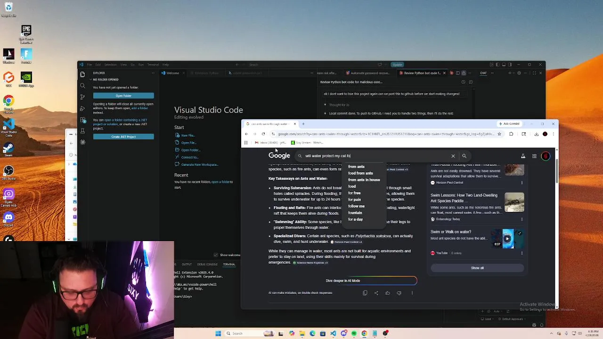Give thumbs up to the AI overview

click(388, 293)
